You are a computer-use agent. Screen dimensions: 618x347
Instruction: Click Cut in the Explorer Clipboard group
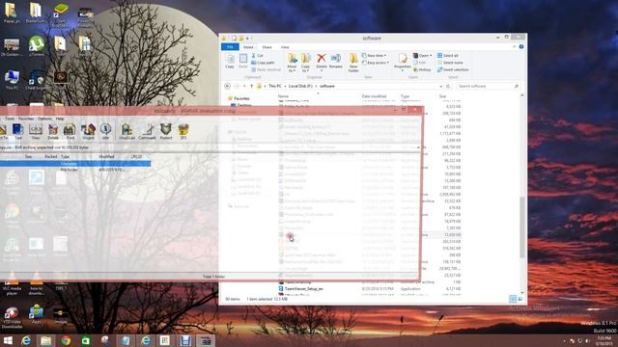(258, 56)
